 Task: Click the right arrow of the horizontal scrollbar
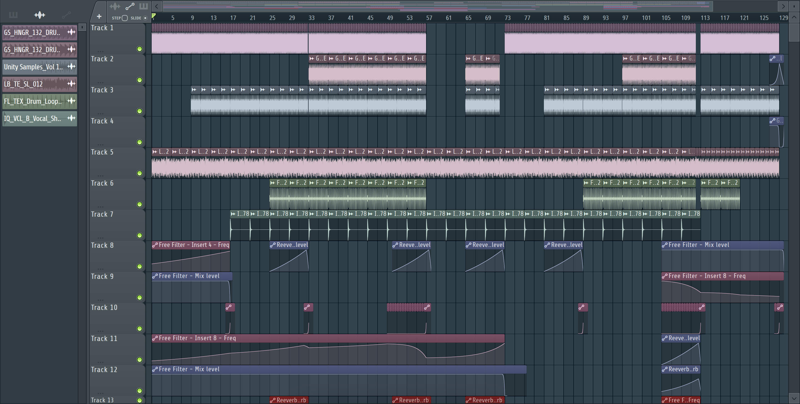click(x=783, y=6)
